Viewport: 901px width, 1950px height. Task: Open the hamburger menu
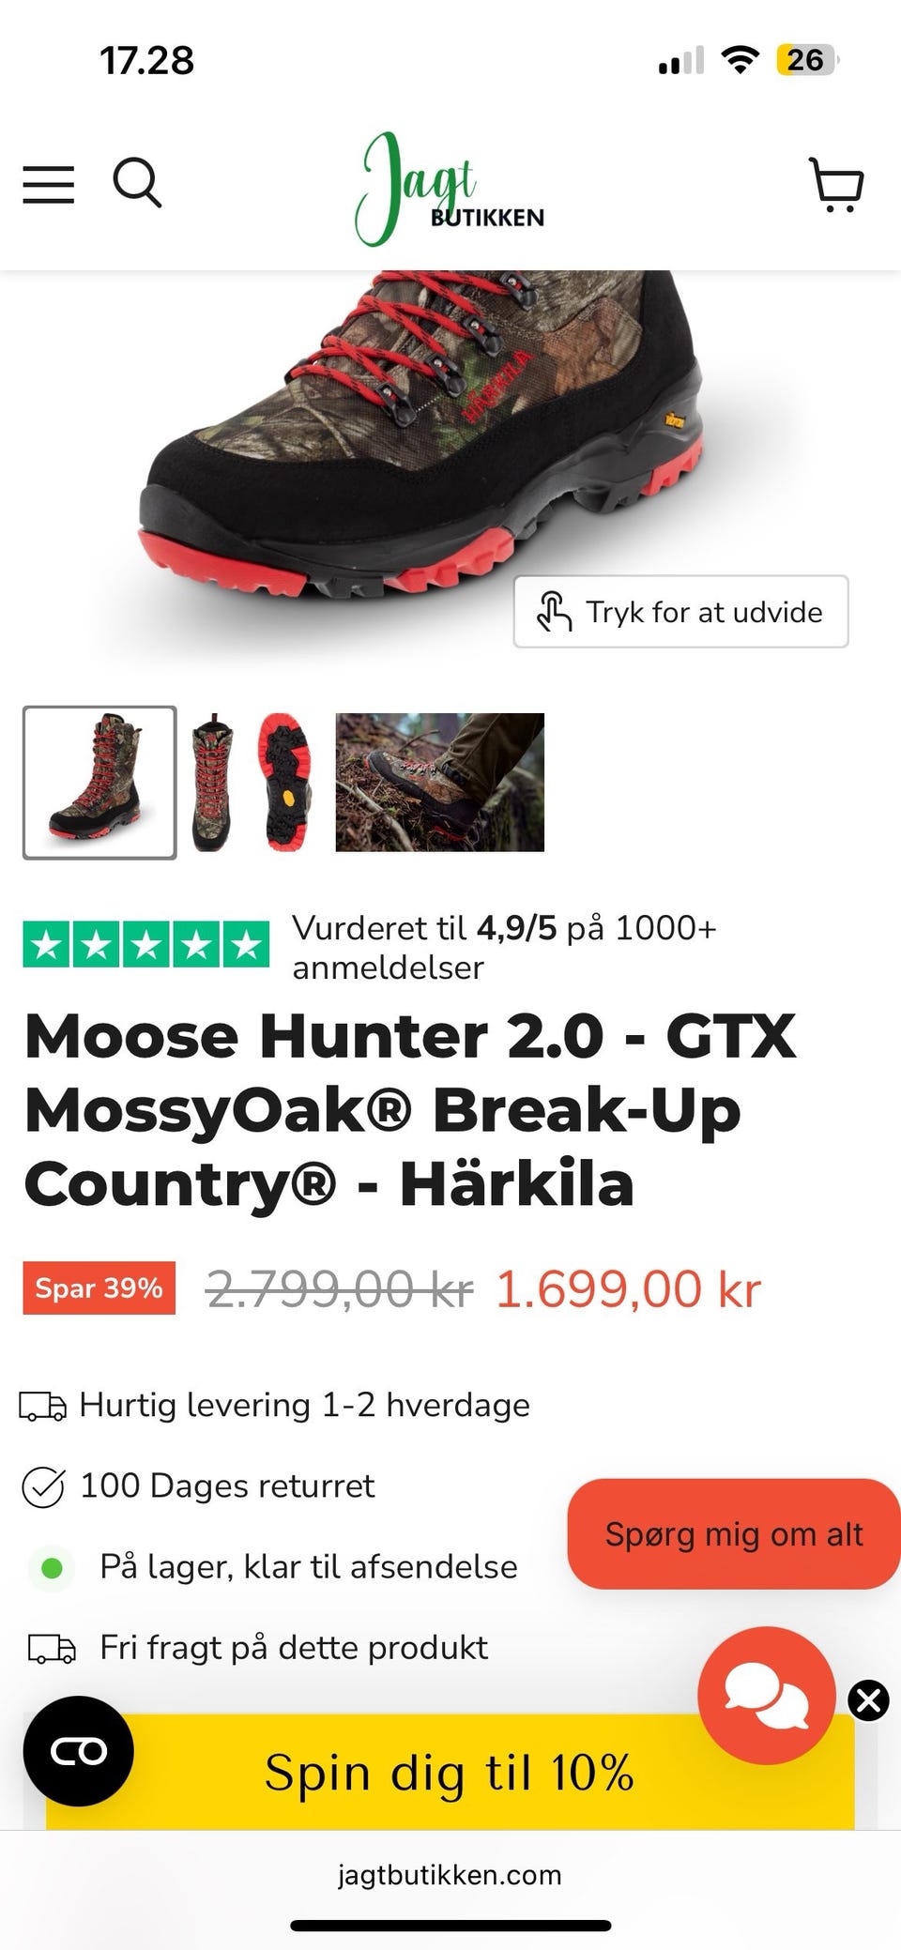[49, 184]
